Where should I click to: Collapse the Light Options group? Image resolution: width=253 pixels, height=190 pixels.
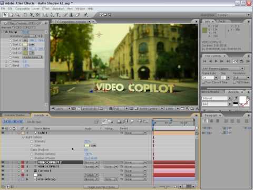(x=23, y=137)
